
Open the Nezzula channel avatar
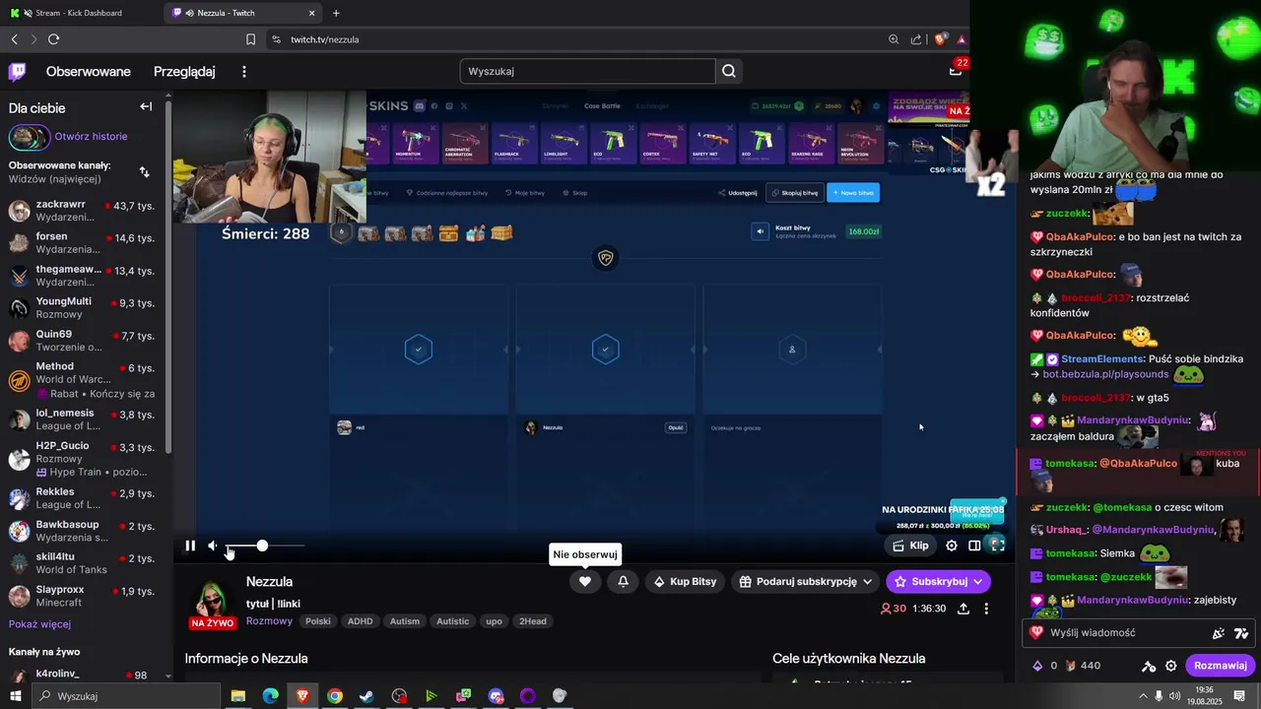(212, 600)
